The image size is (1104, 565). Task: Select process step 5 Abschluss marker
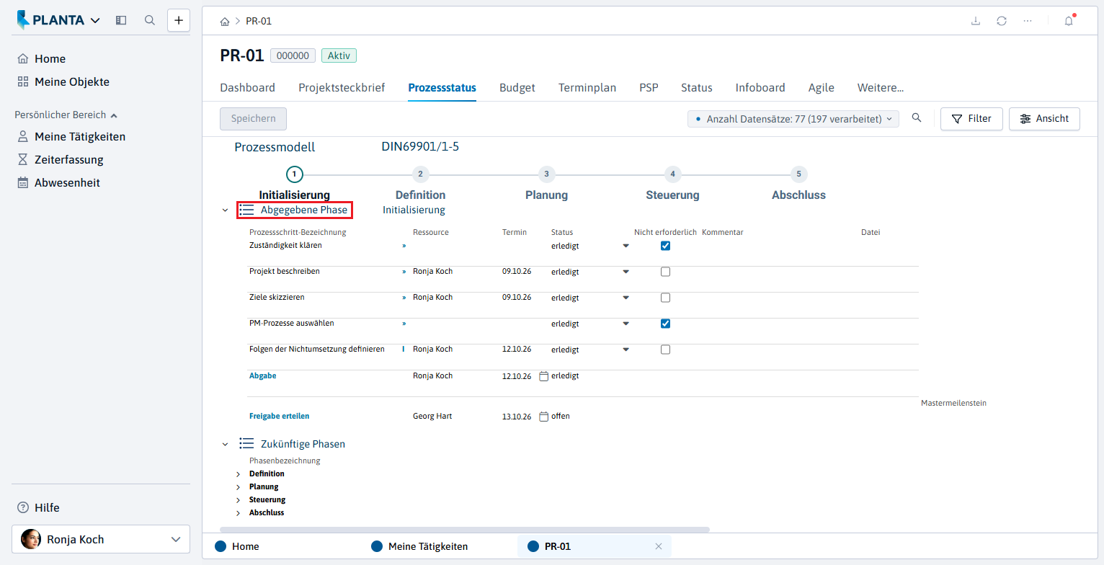pos(798,174)
